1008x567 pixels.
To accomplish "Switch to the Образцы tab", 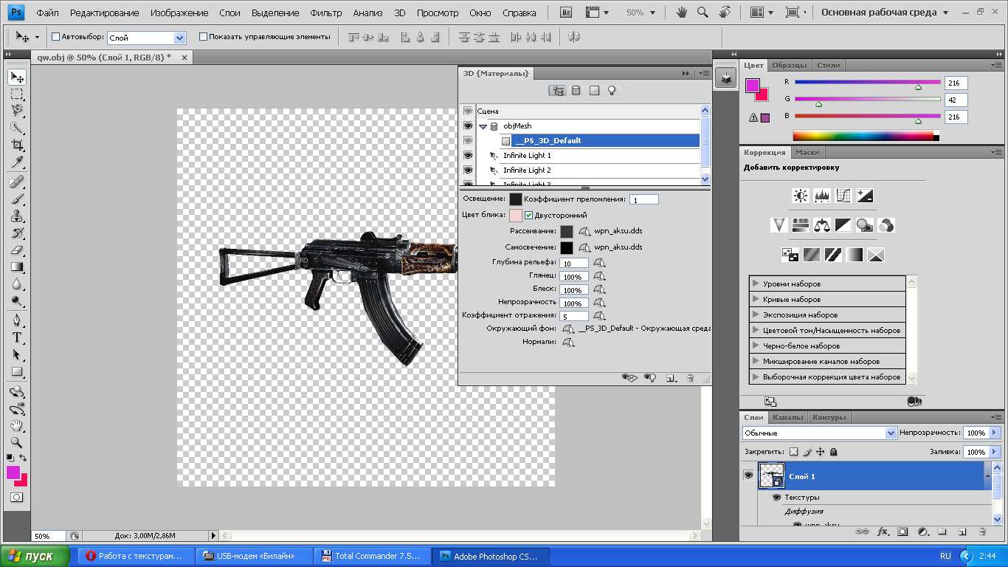I will [x=789, y=66].
